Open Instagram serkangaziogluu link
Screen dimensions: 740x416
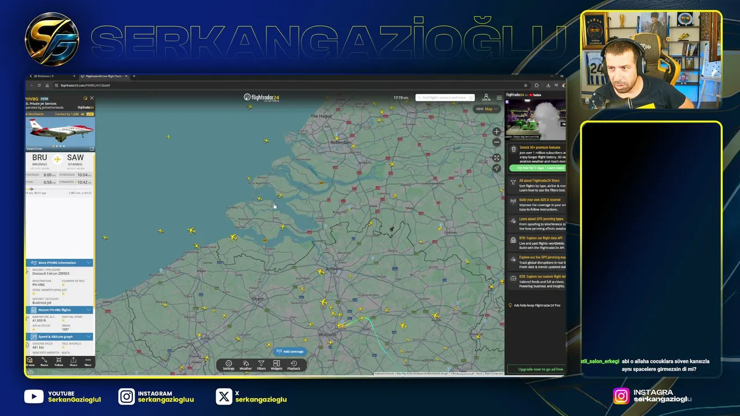156,396
